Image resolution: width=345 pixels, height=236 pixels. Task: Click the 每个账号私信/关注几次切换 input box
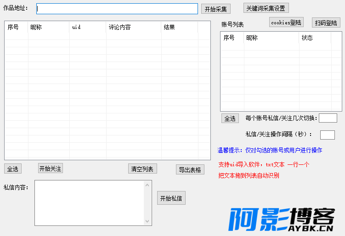coord(328,118)
